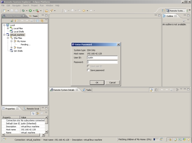Click the Select Columns icon in Remote System Details
The image size is (192, 143).
pyautogui.click(x=177, y=90)
